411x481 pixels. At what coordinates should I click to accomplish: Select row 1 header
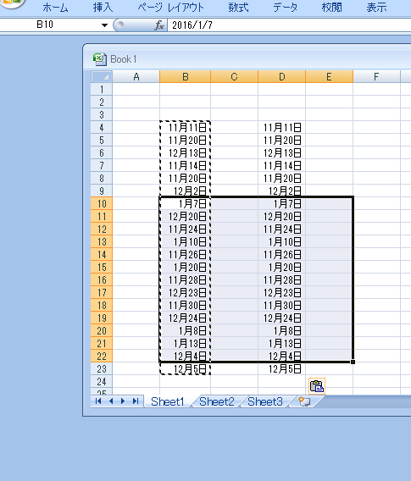tap(102, 89)
